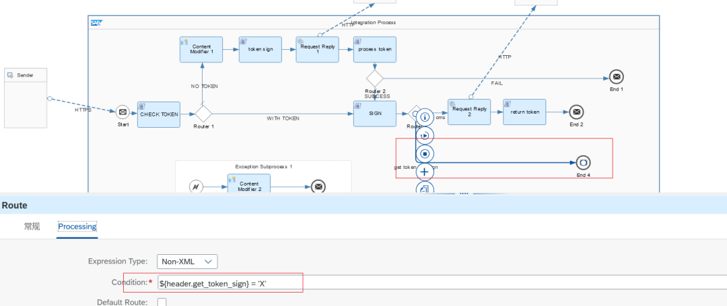Select the SIGN script step
Screen dimensions: 727x306
pos(375,114)
